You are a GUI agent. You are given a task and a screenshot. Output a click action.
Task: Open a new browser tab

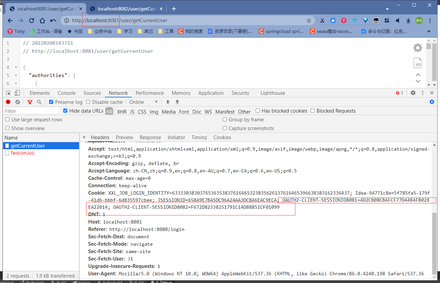[174, 9]
